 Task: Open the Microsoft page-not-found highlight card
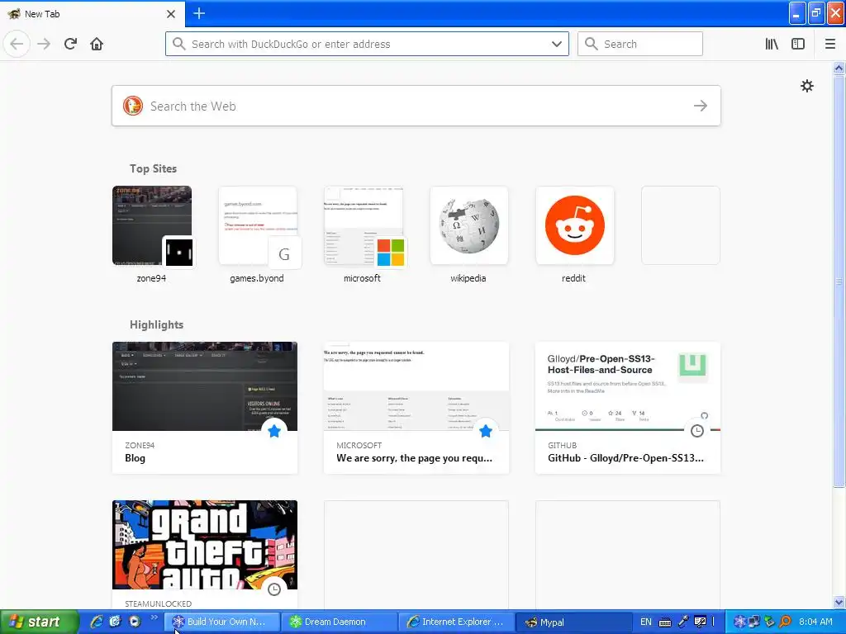click(x=416, y=408)
